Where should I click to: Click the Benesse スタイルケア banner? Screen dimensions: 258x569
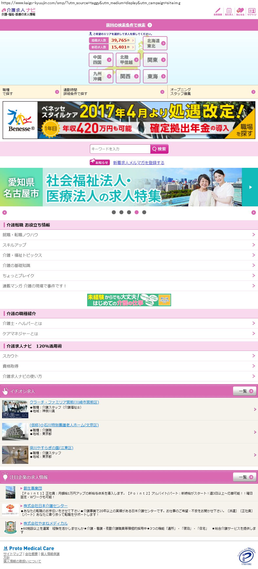click(129, 120)
